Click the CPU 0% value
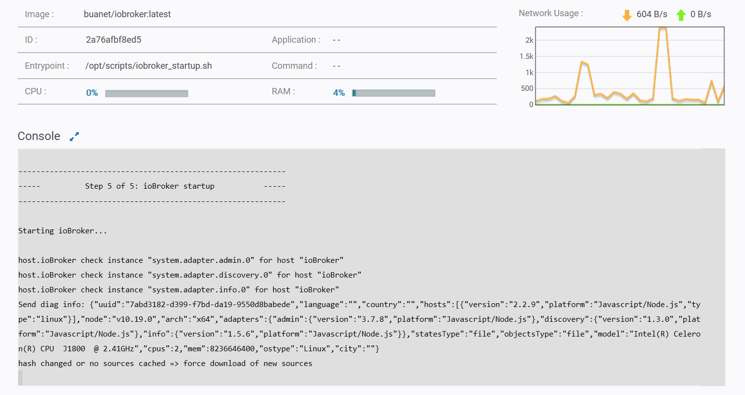 92,93
